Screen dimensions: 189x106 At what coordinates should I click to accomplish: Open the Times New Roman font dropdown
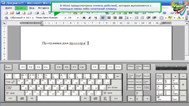tap(65, 18)
